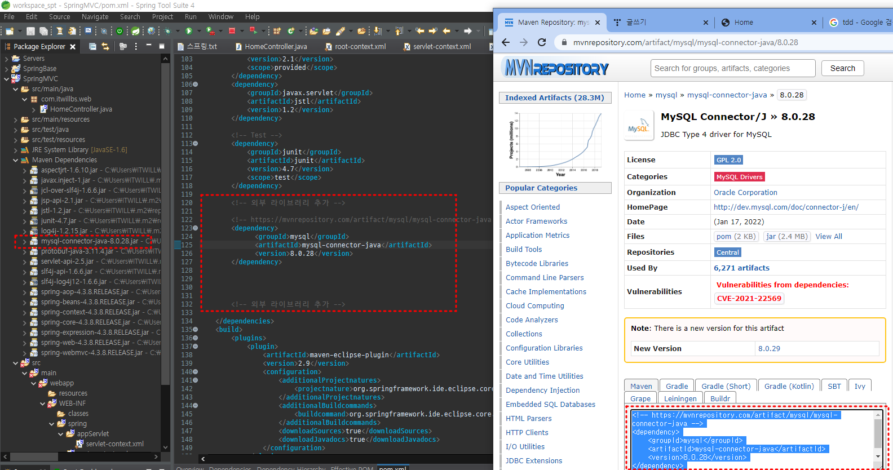
Task: Click the MVNRepository search input field
Action: (x=733, y=68)
